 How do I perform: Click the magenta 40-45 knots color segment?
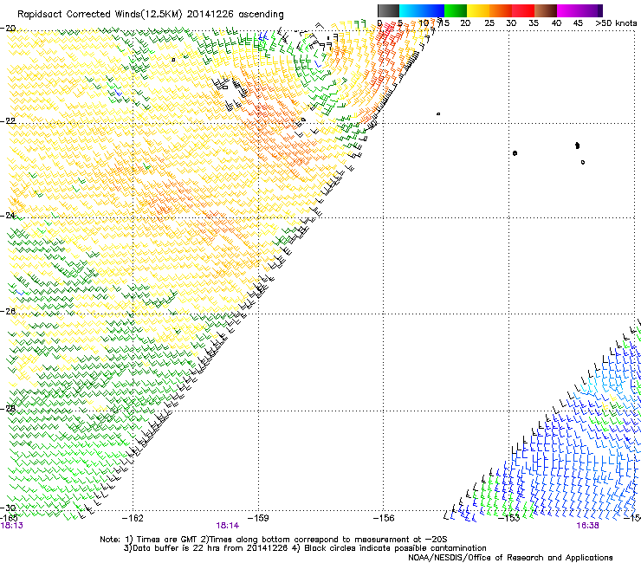[x=568, y=10]
